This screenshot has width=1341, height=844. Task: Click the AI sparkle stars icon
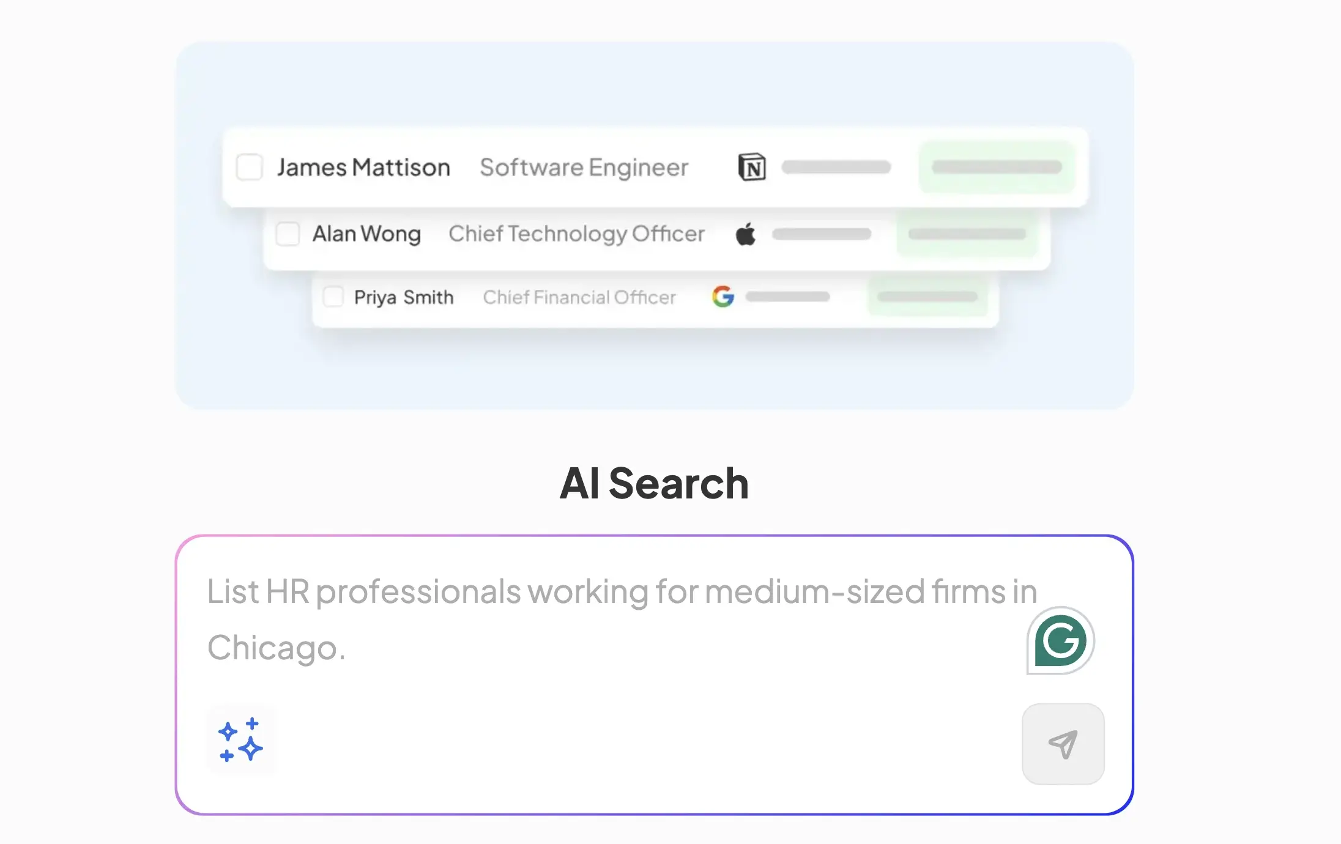click(x=240, y=740)
